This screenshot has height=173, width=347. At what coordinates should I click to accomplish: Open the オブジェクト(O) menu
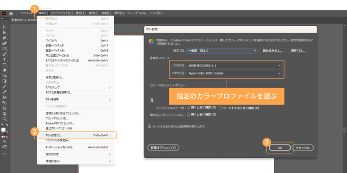[x=62, y=13]
